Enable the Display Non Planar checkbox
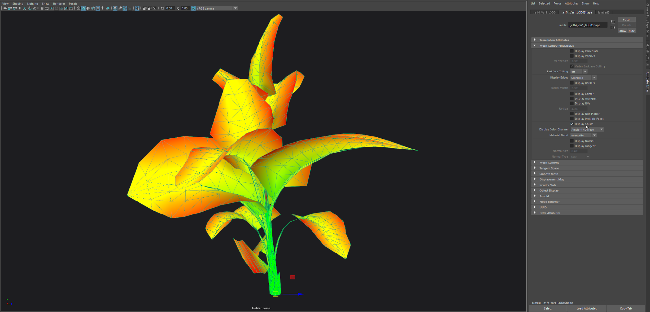 pyautogui.click(x=572, y=114)
